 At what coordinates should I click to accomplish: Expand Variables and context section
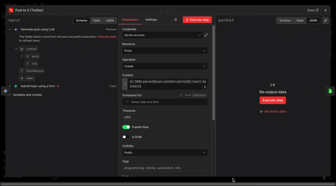tap(10, 95)
